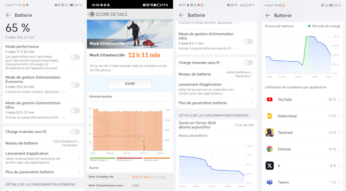The height and width of the screenshot is (191, 346).
Task: Open Tacticool 12 % usage details chevron
Action: tap(339, 132)
